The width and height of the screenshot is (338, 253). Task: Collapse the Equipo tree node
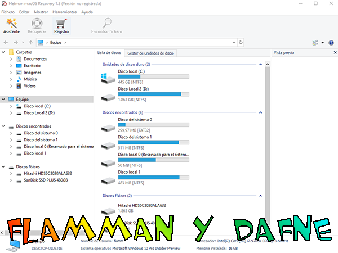click(x=3, y=99)
